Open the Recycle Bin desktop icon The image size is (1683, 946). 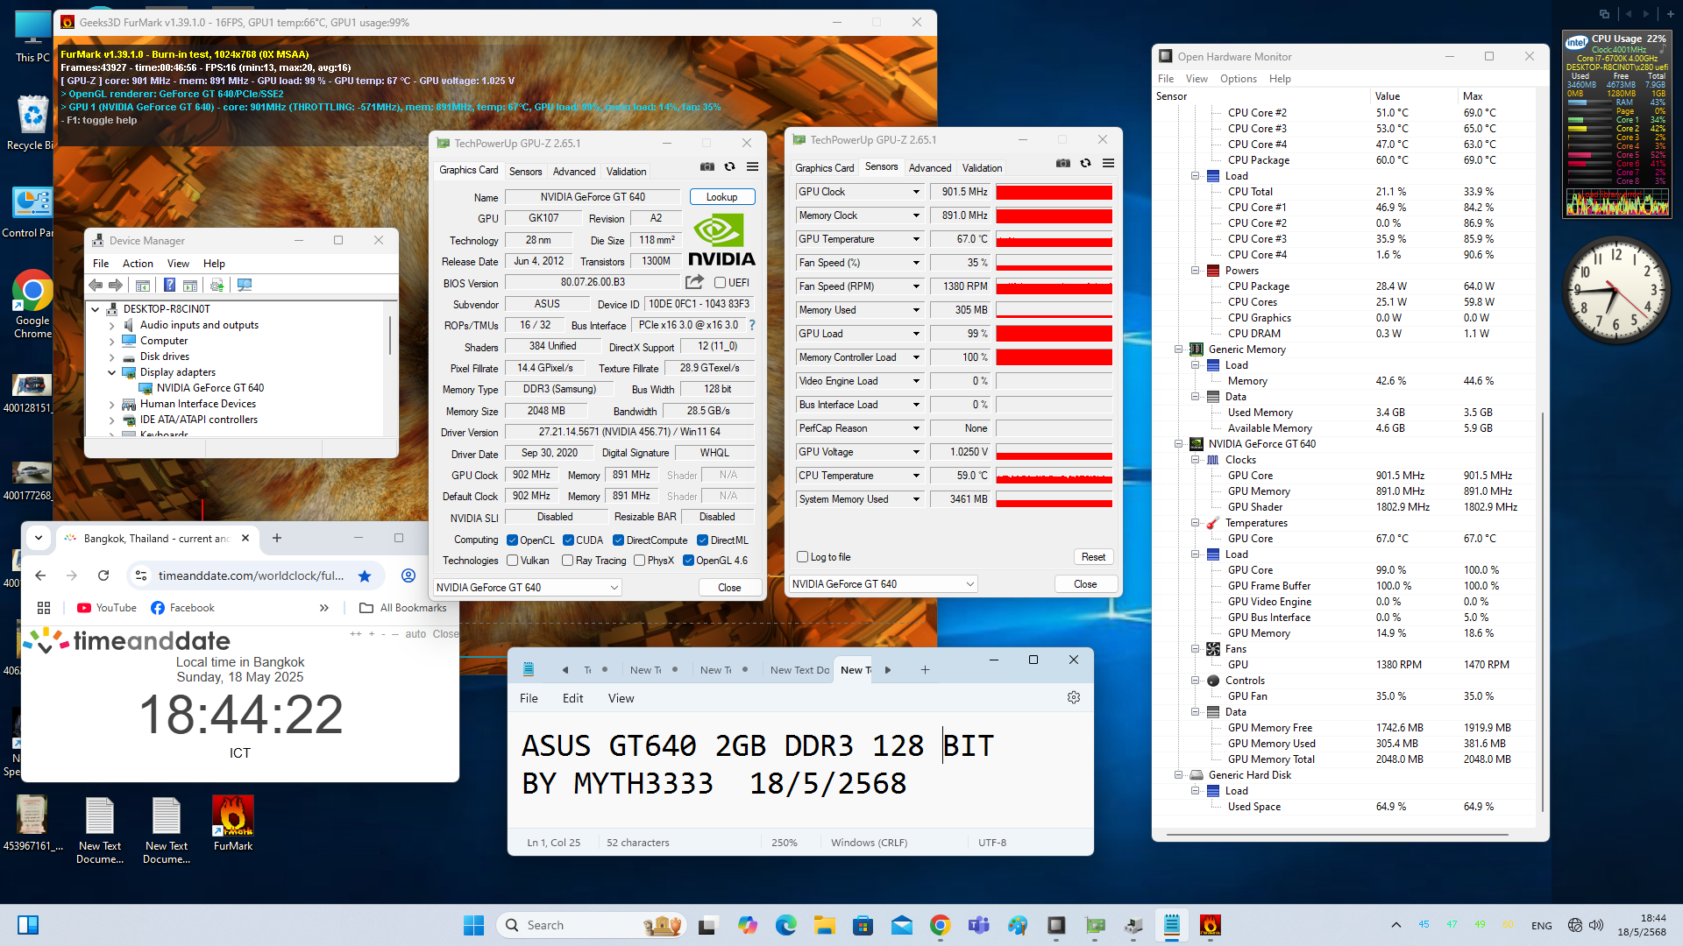(33, 123)
